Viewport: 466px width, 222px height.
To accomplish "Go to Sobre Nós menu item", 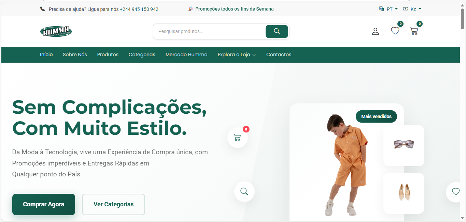I will pyautogui.click(x=75, y=54).
